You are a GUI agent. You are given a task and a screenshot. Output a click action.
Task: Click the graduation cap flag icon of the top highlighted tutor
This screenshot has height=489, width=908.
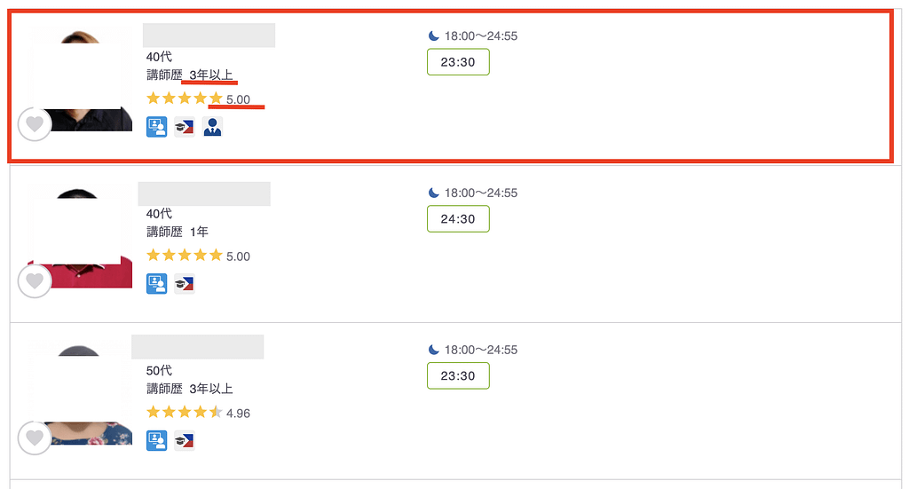coord(184,127)
